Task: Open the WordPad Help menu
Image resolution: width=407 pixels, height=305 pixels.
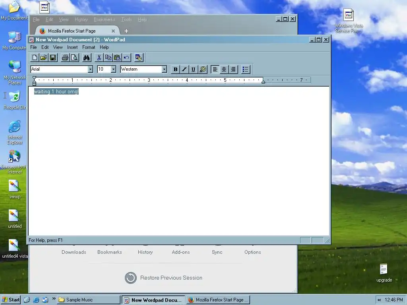Action: pos(104,47)
